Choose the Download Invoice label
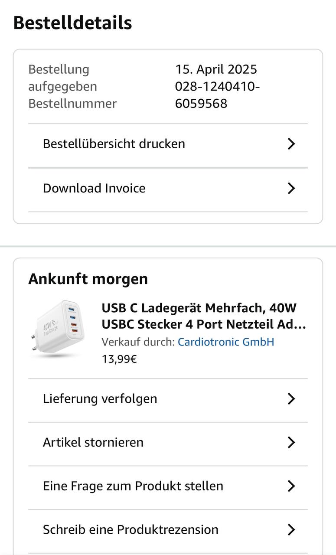 (x=94, y=188)
